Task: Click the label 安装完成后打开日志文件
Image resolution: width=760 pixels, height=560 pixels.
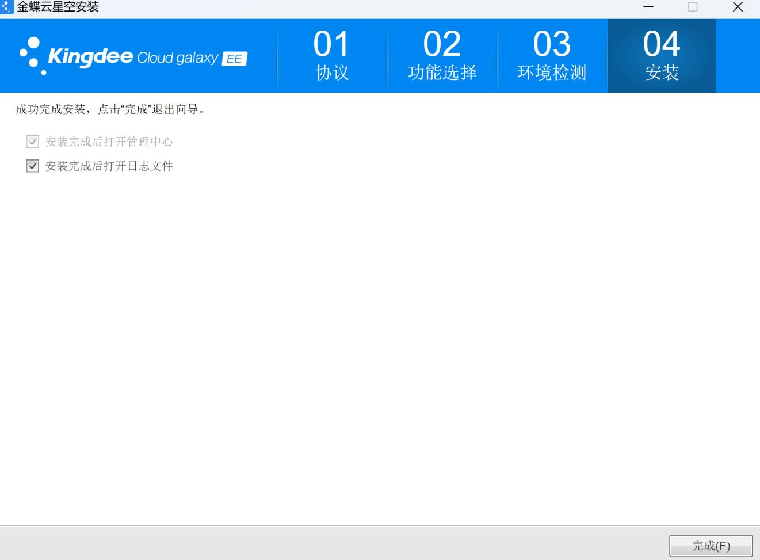Action: 109,166
